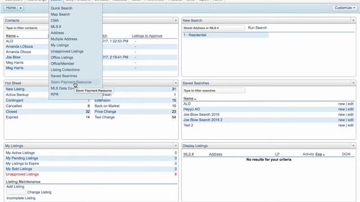Open My Listings panel dropdown arrow
Screen dimensions: 360x202
coord(175,146)
